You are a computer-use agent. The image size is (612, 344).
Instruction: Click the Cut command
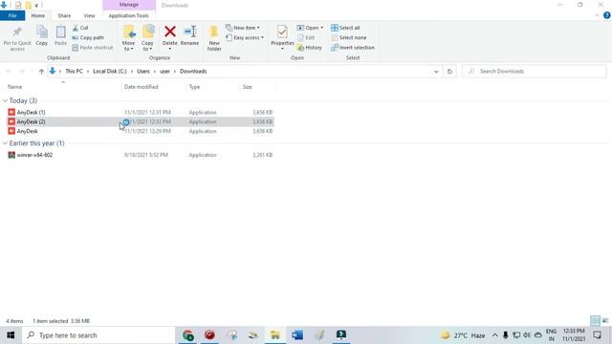(x=80, y=28)
